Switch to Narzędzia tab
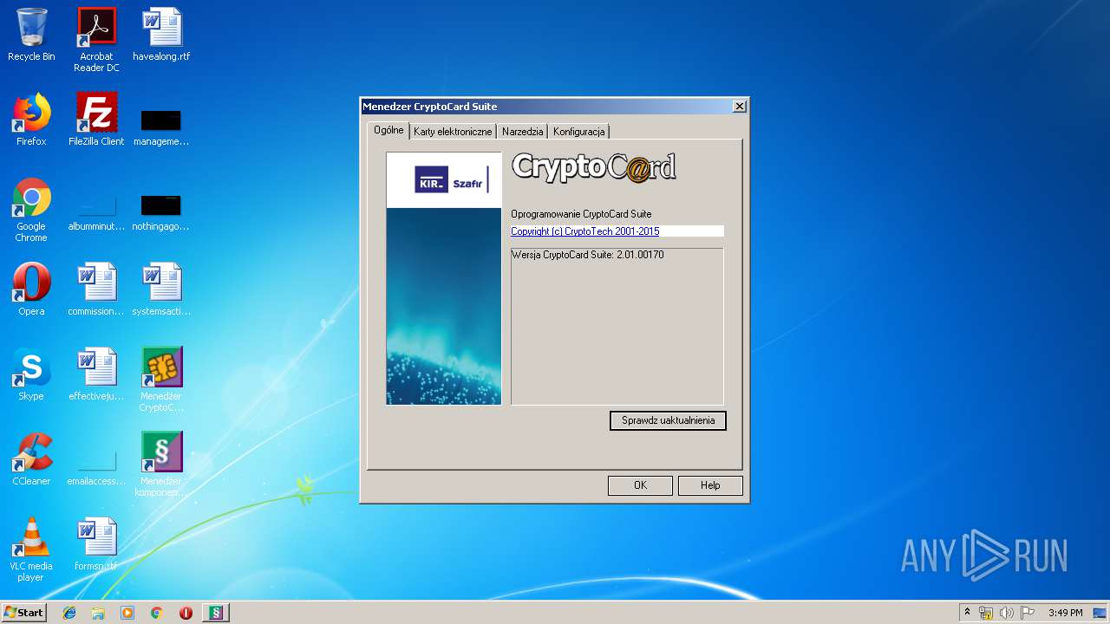1110x624 pixels. point(523,132)
